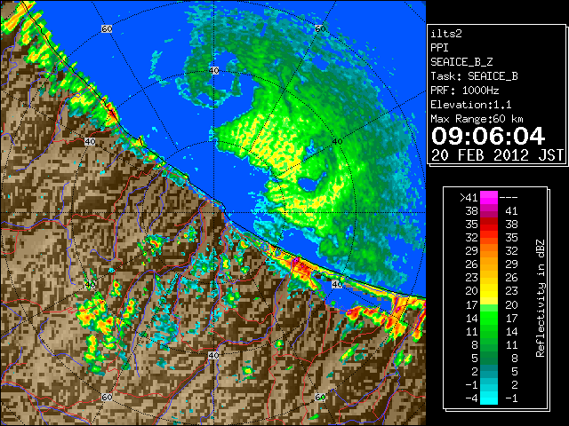Click the '60' range label at the lower-left
This screenshot has height=426, width=569.
pyautogui.click(x=107, y=397)
